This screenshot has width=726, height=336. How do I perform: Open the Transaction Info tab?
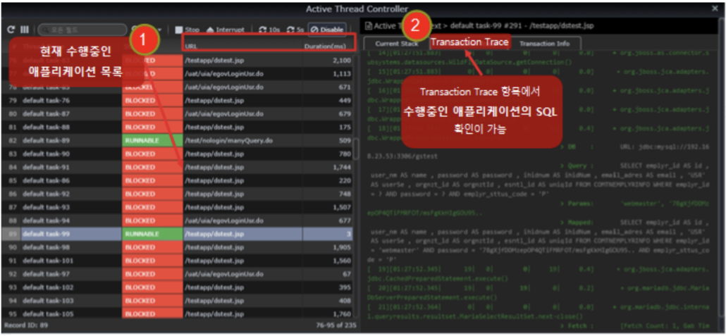point(544,44)
